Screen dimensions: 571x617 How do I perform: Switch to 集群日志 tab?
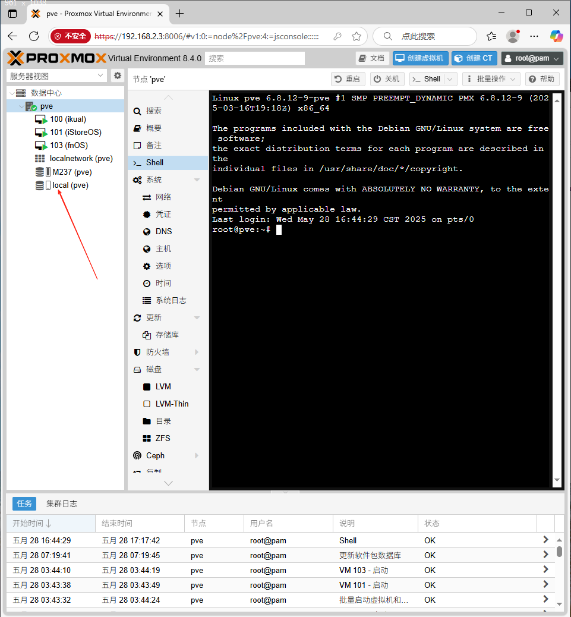[62, 503]
